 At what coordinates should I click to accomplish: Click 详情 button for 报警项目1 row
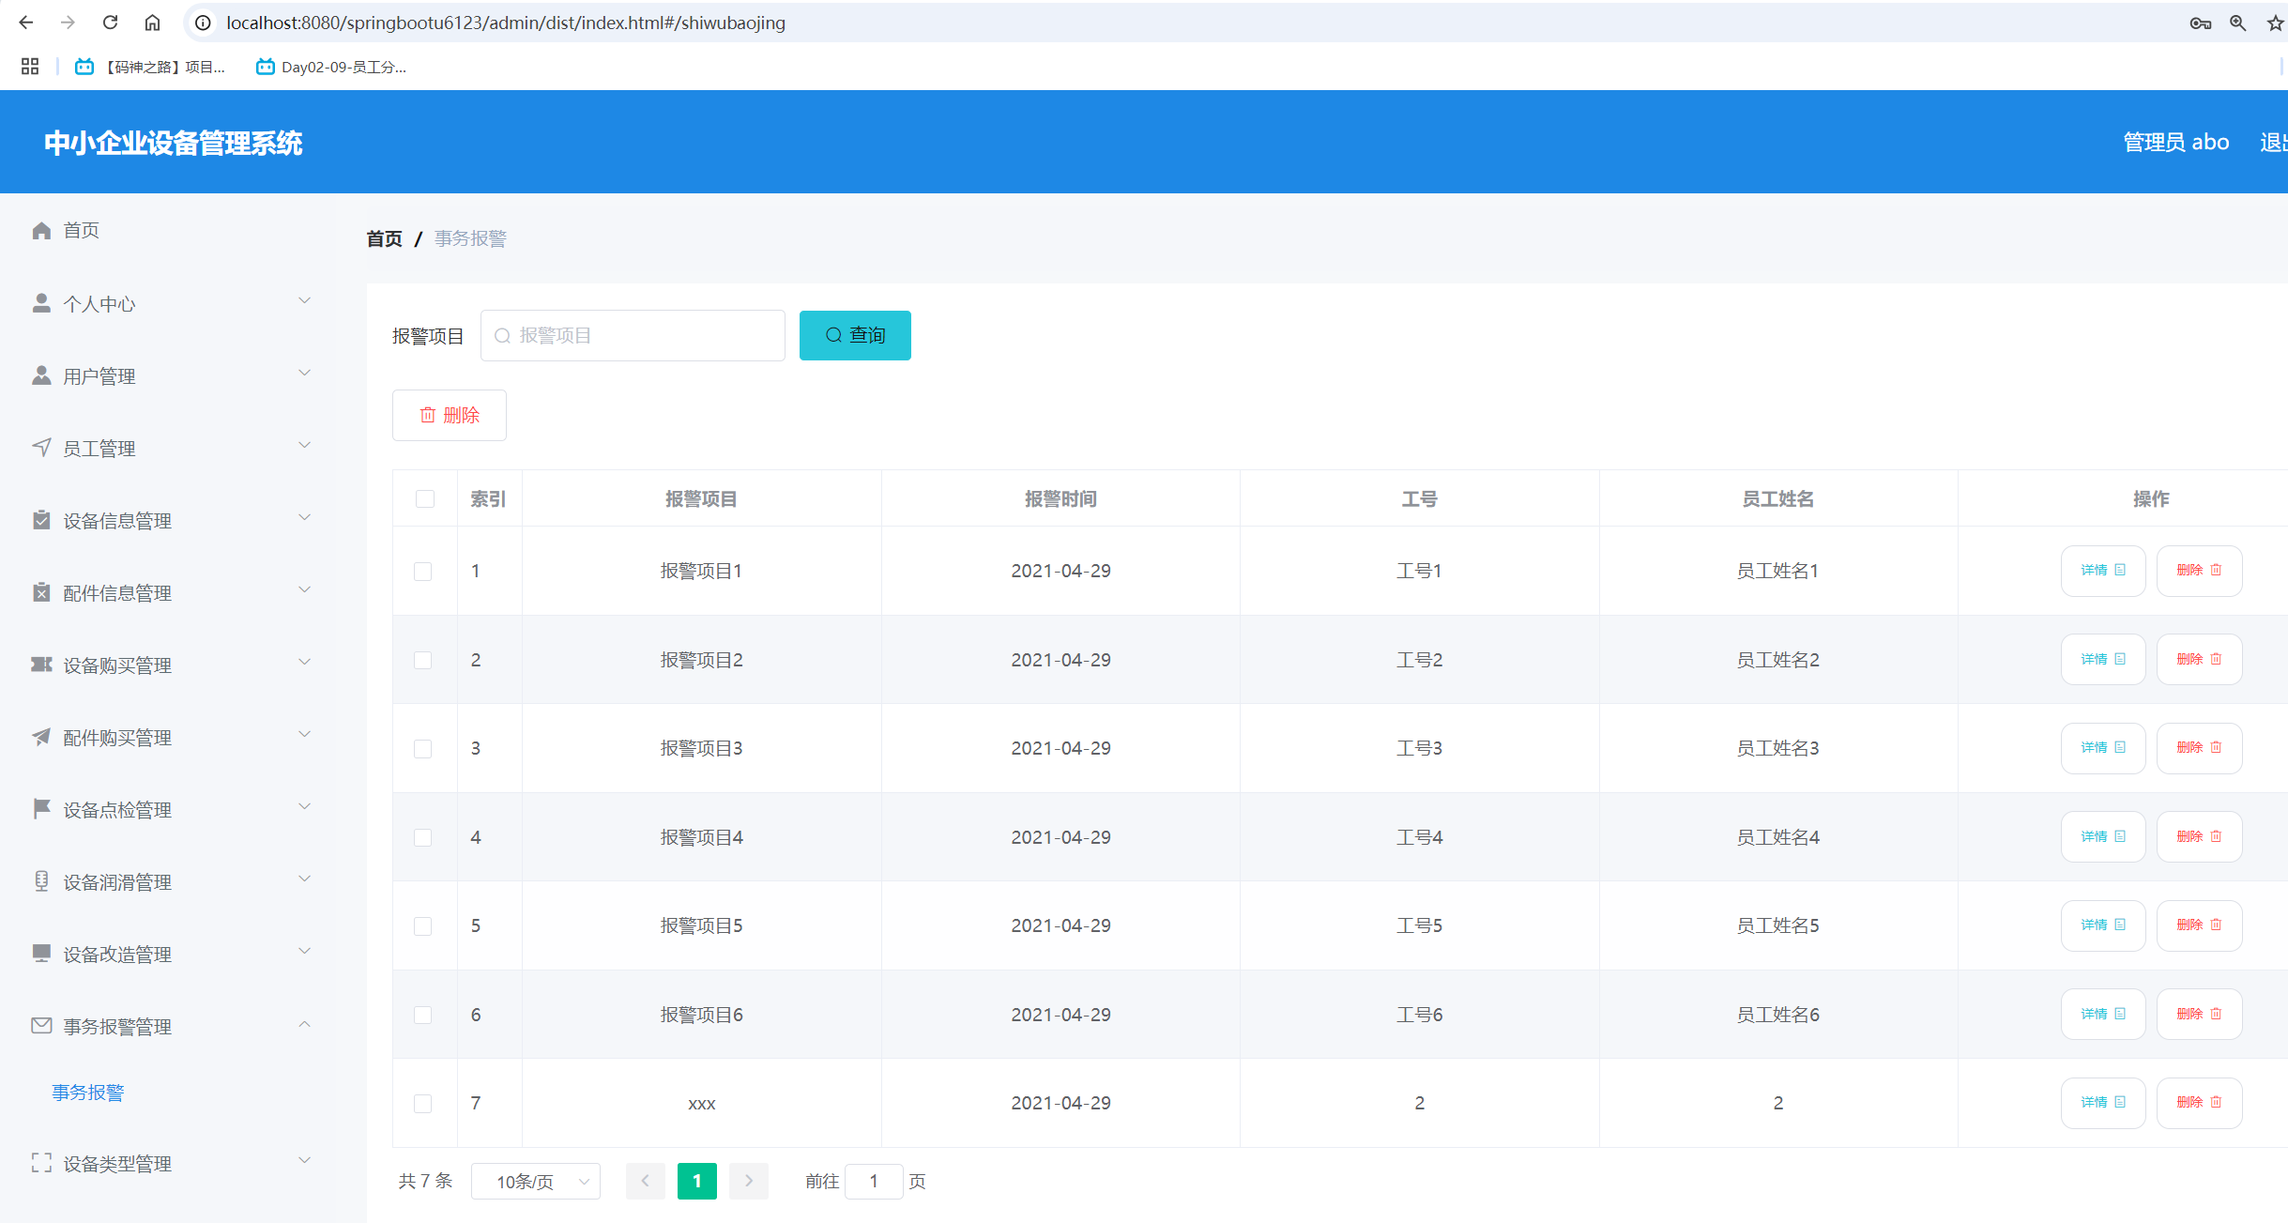pos(2102,571)
